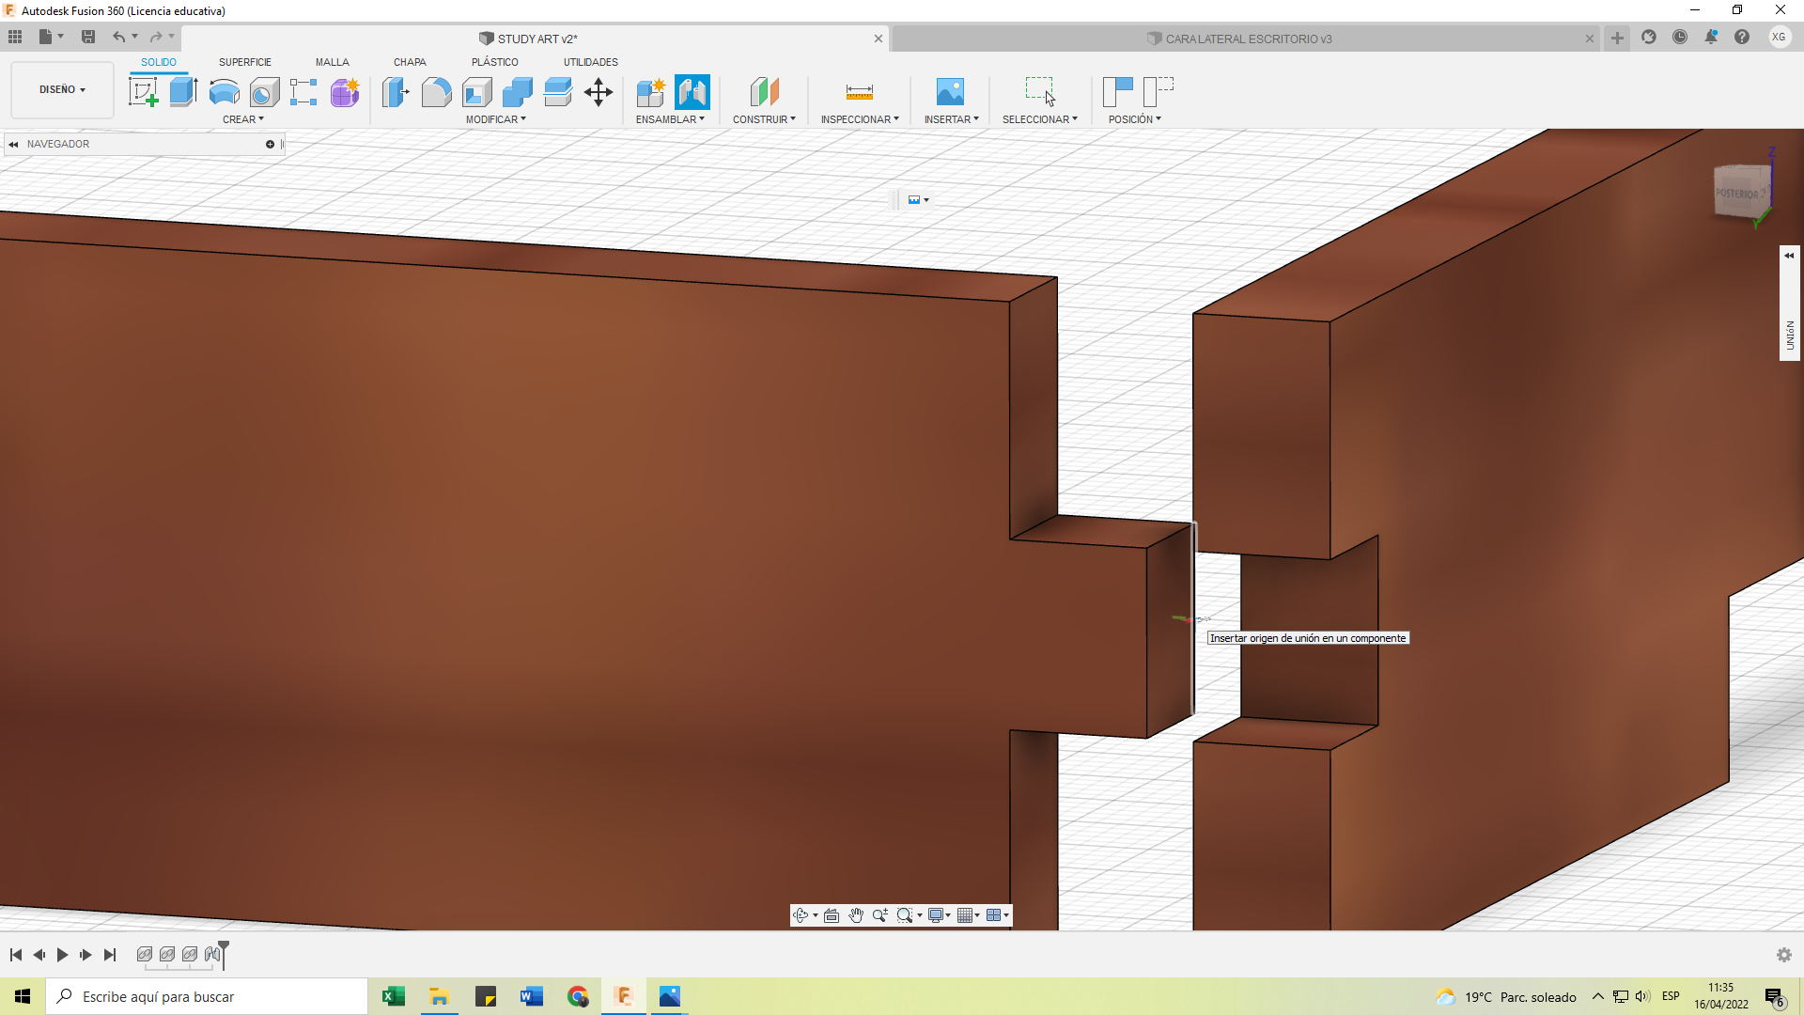Expand the Modificar dropdown menu
Image resolution: width=1804 pixels, height=1015 pixels.
495,119
